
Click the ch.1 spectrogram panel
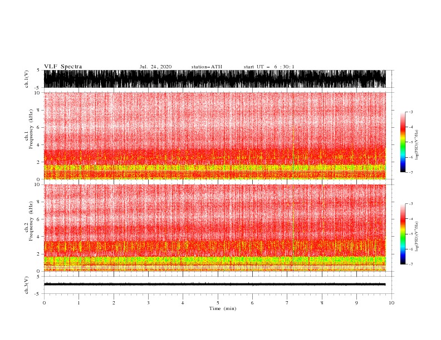[x=215, y=136]
